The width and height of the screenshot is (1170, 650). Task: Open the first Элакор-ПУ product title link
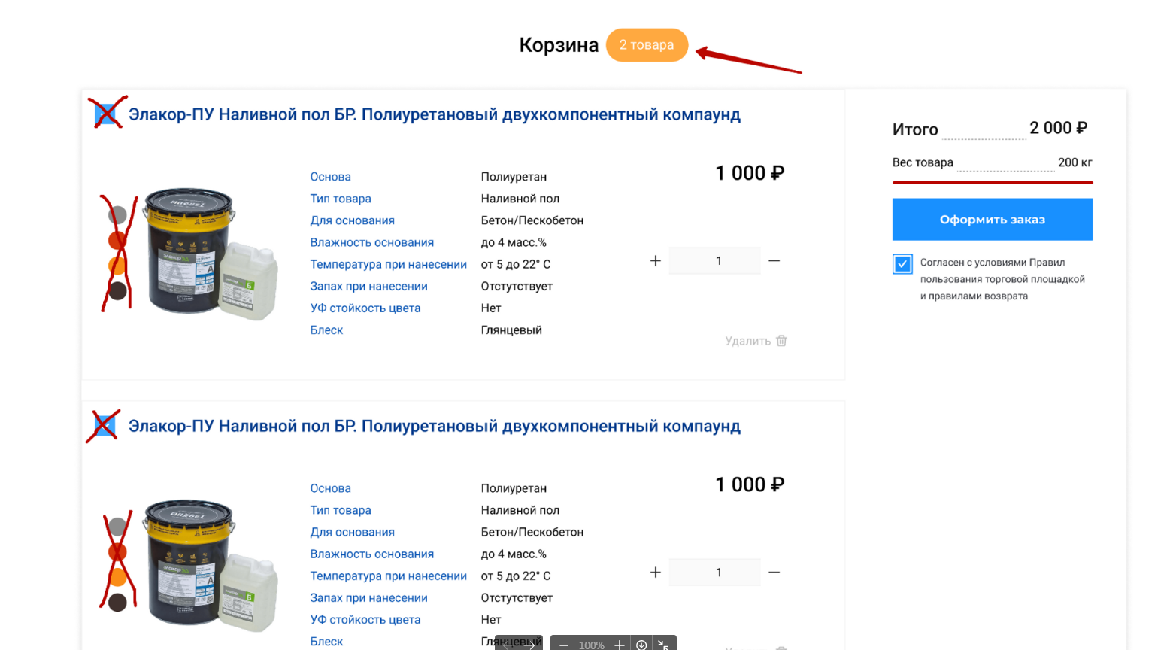pyautogui.click(x=434, y=114)
